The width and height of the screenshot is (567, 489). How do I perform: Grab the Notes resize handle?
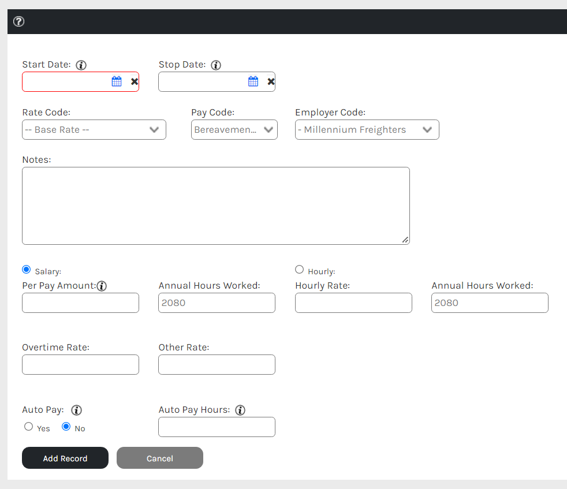pos(405,240)
